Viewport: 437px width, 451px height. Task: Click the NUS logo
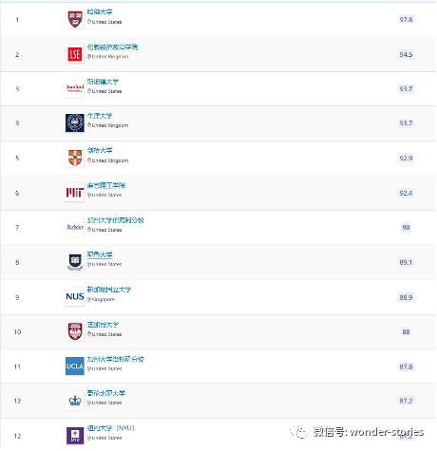(75, 297)
